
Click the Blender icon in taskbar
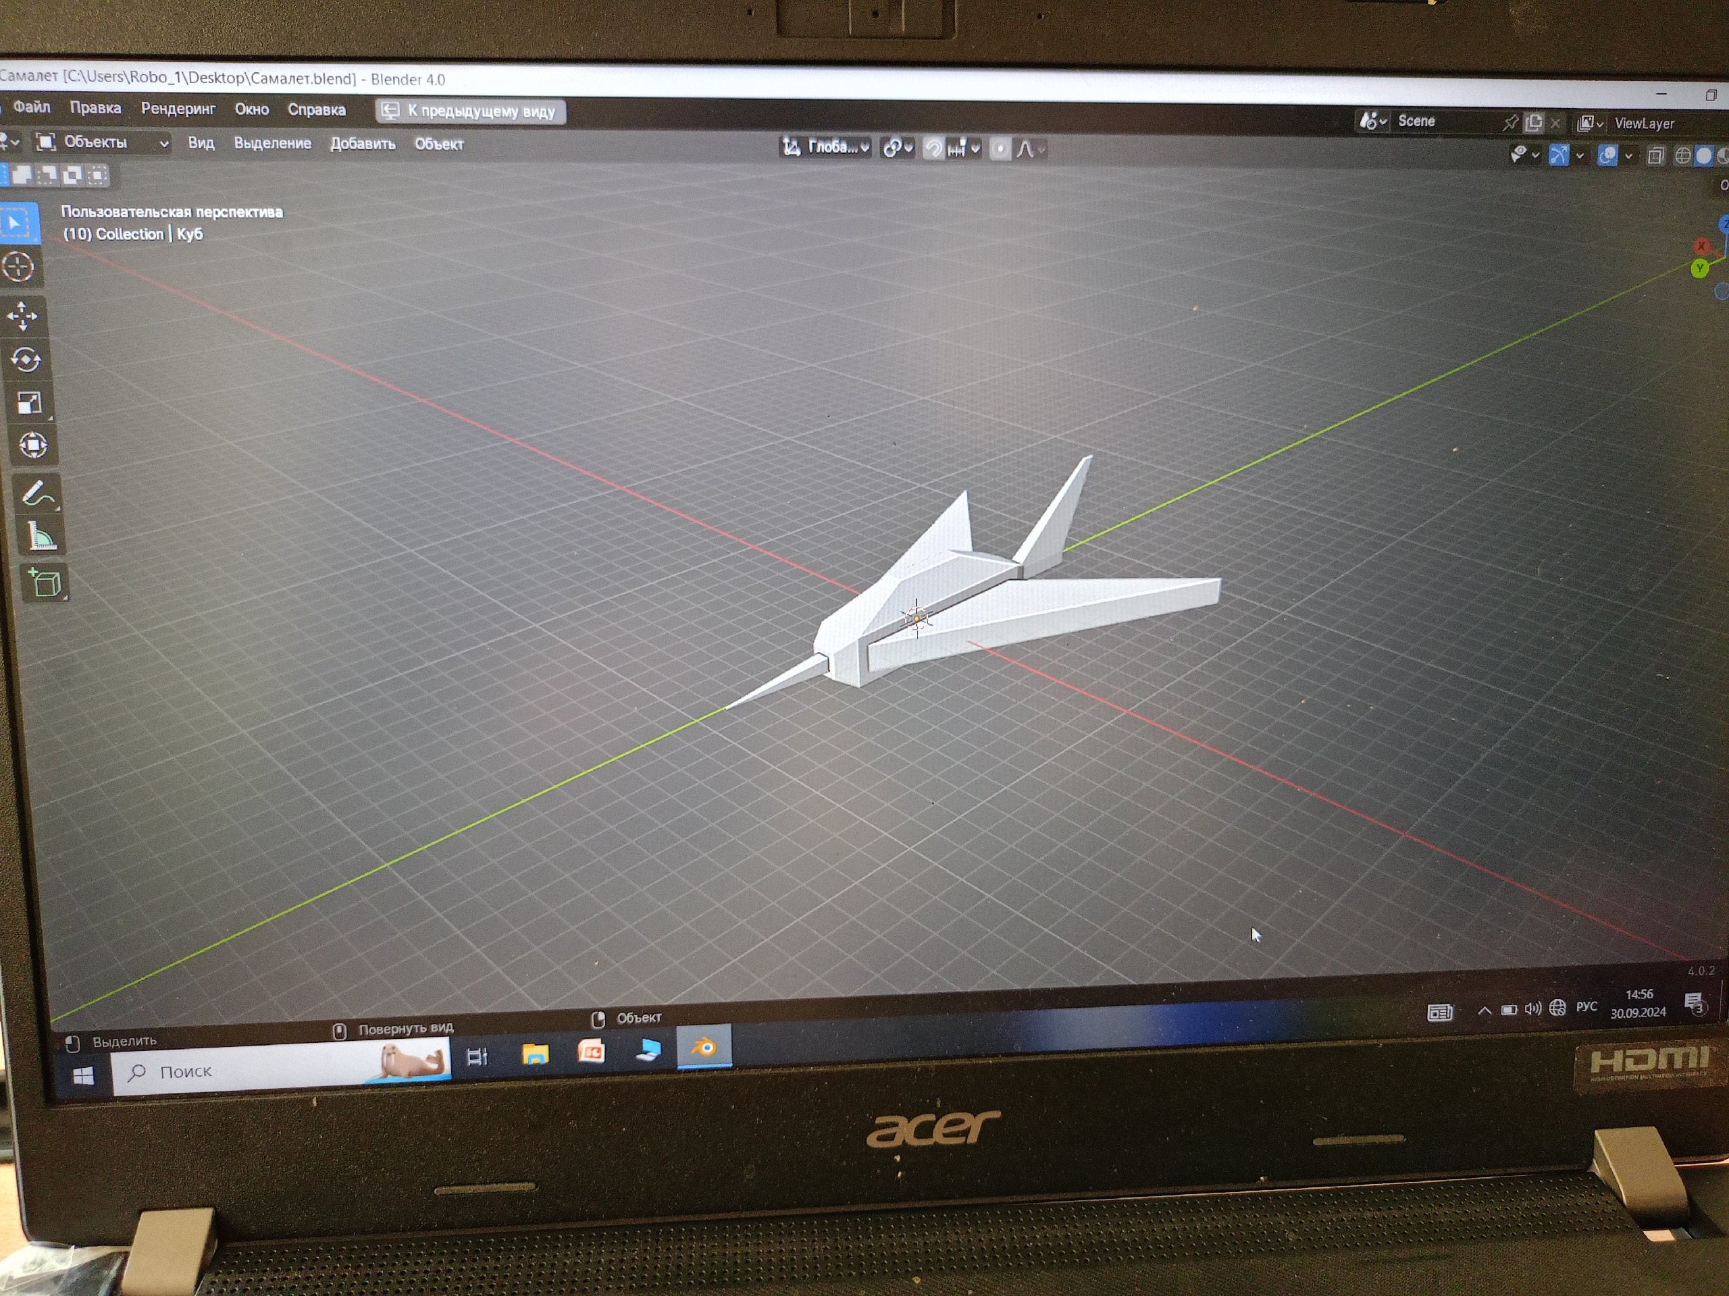pyautogui.click(x=704, y=1047)
